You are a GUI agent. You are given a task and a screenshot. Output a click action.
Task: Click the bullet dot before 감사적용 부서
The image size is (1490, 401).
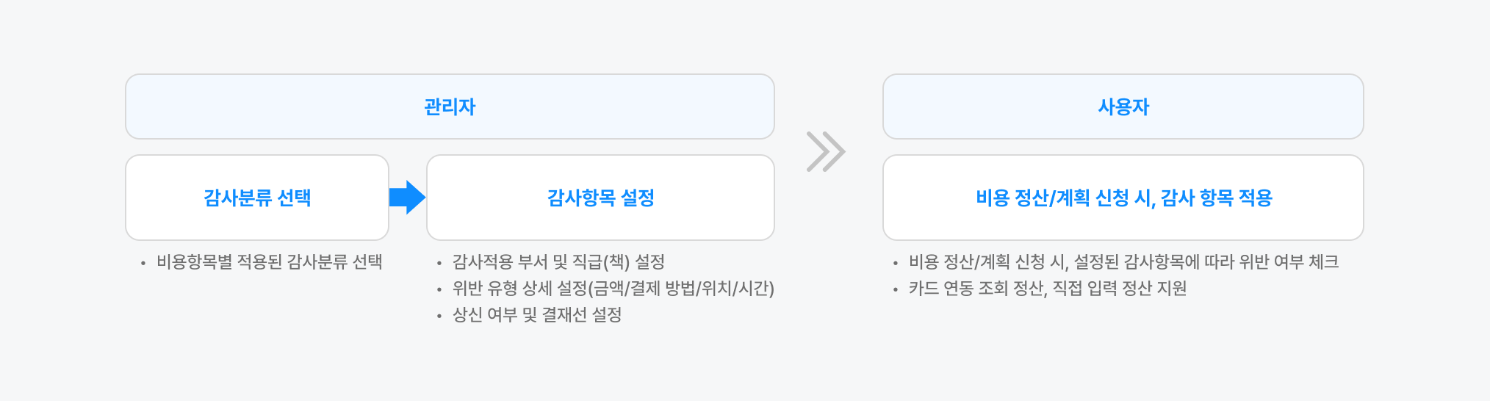pyautogui.click(x=439, y=264)
